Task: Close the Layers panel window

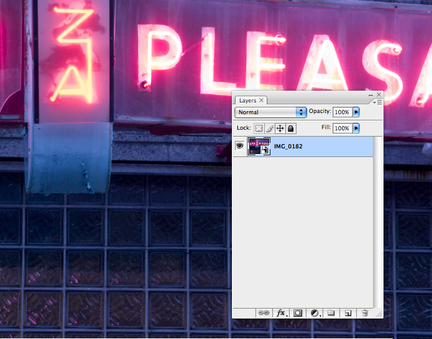Action: click(x=379, y=94)
